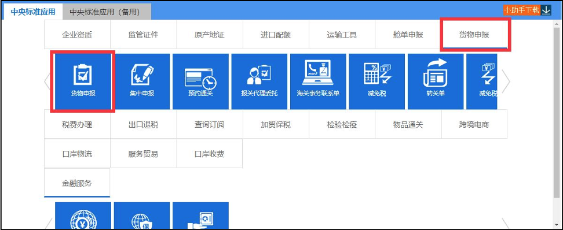
Task: Select the 查询订阅 category
Action: (x=209, y=124)
